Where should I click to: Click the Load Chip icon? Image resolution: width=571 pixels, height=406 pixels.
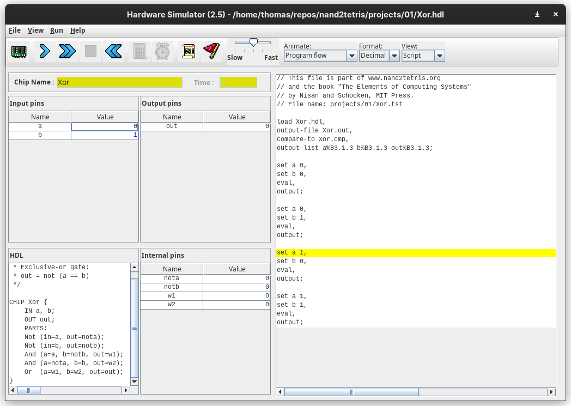19,51
